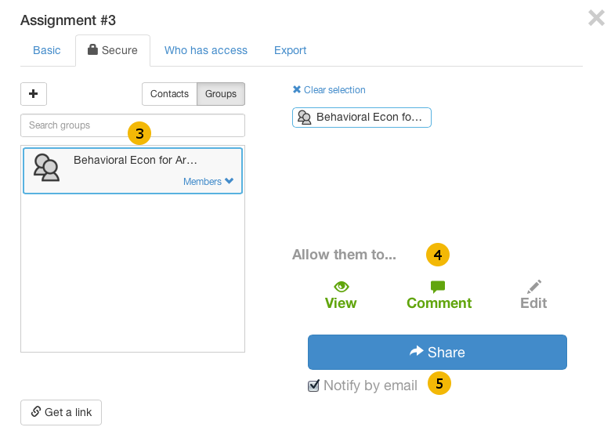
Task: Toggle View permission
Action: 341,295
